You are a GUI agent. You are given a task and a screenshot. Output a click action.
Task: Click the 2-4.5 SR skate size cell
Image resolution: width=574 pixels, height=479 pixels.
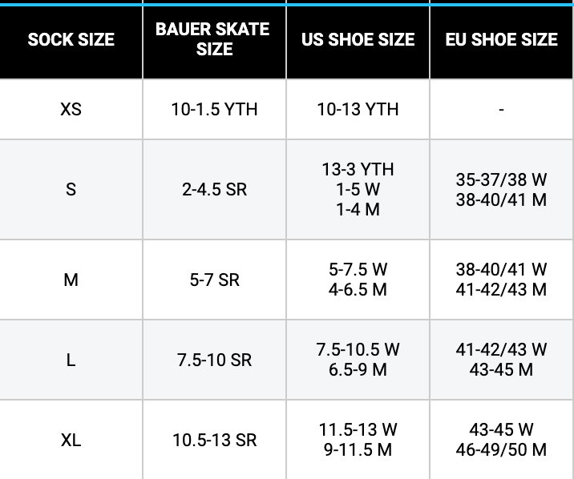214,190
